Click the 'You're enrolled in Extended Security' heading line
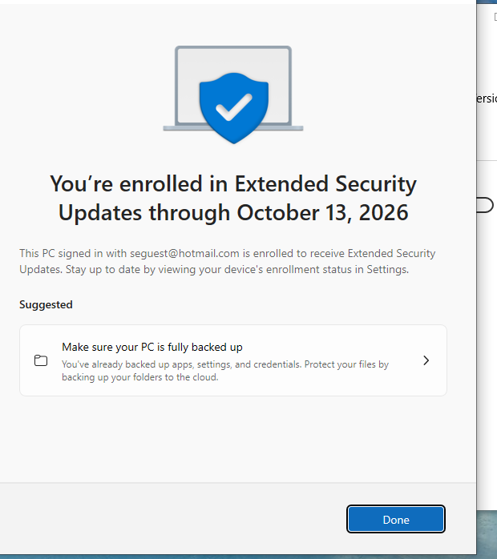497x559 pixels. point(233,184)
